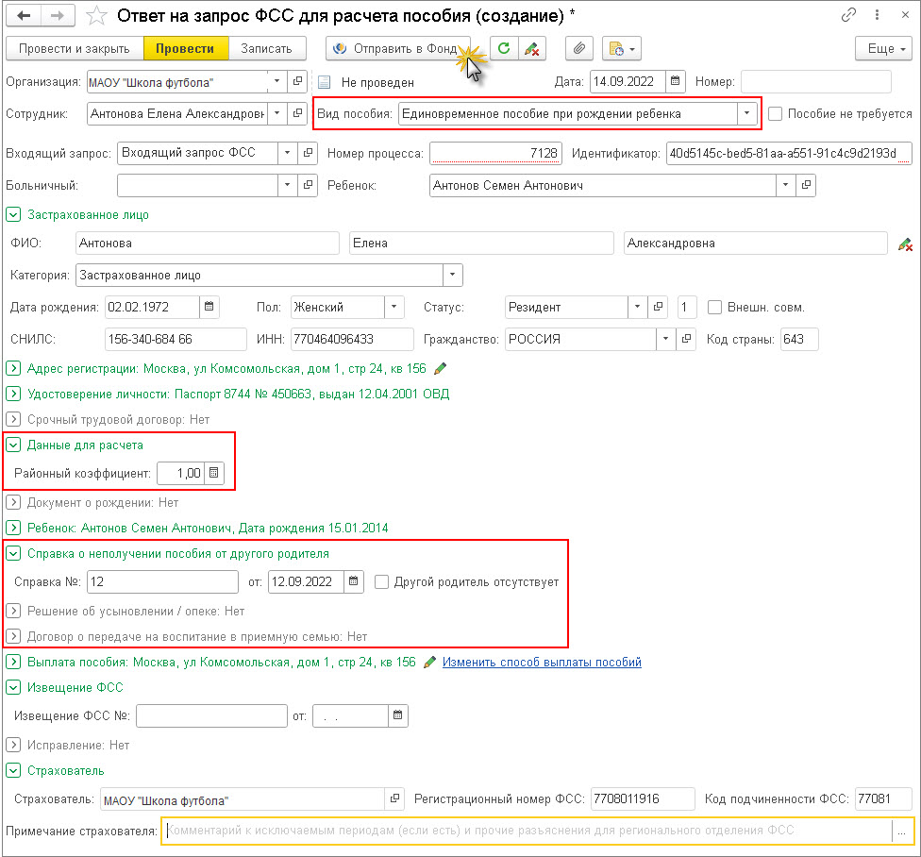921x857 pixels.
Task: Check Пособие не требуется
Action: pos(776,113)
